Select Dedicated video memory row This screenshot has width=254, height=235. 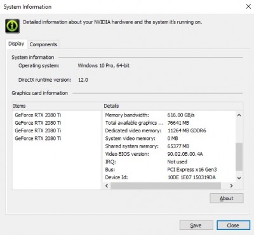[x=170, y=130]
